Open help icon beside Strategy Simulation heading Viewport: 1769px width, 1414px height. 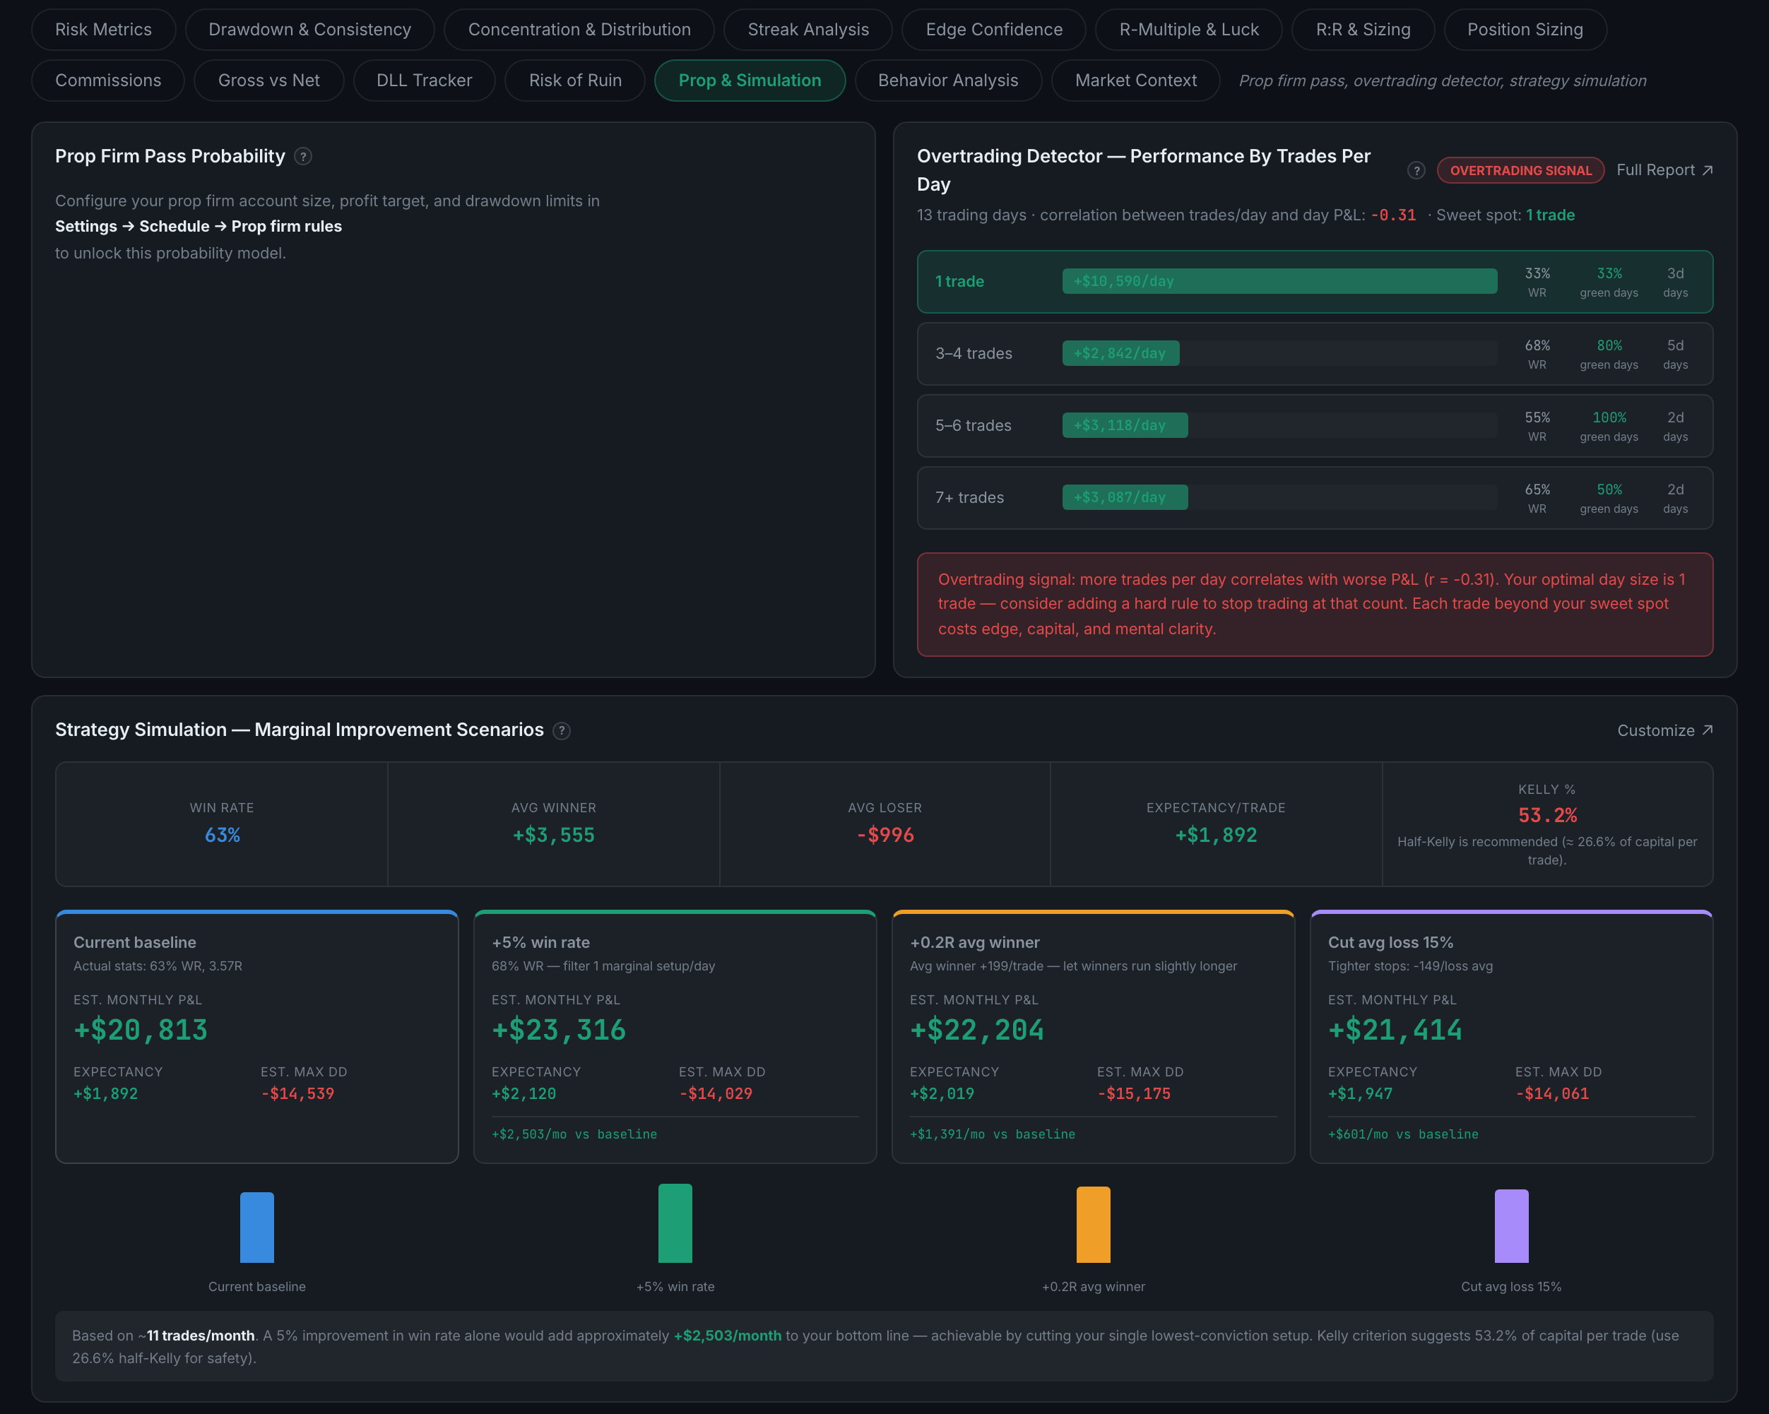pos(561,731)
